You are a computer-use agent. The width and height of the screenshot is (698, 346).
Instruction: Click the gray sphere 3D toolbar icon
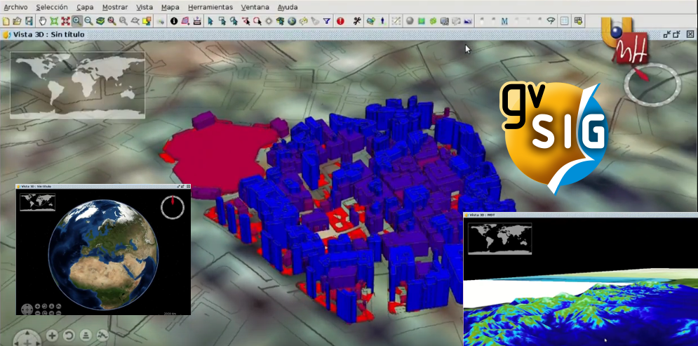pos(410,21)
